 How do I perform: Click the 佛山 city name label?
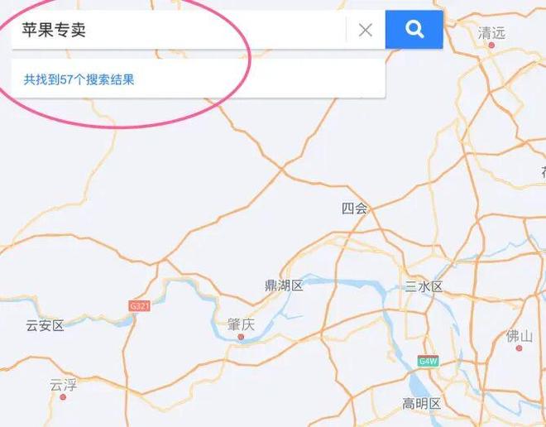pyautogui.click(x=520, y=337)
